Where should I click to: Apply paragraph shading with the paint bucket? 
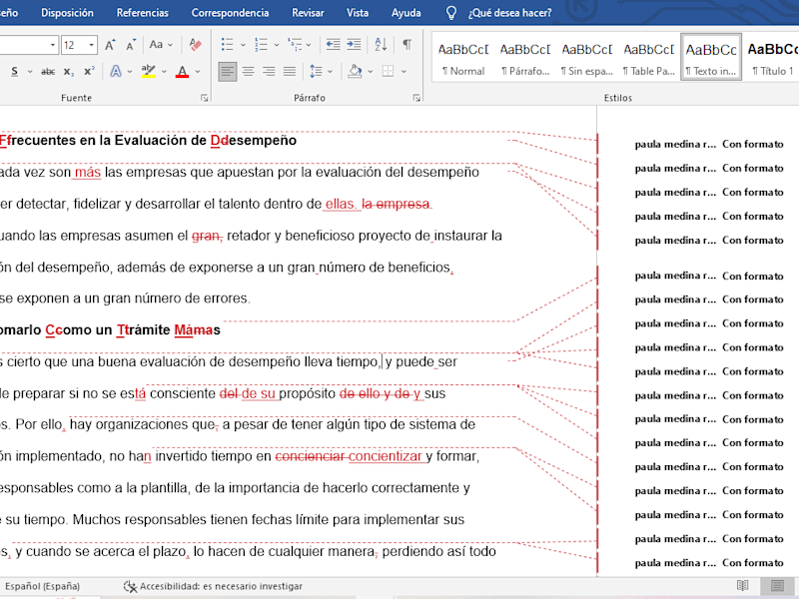coord(355,71)
